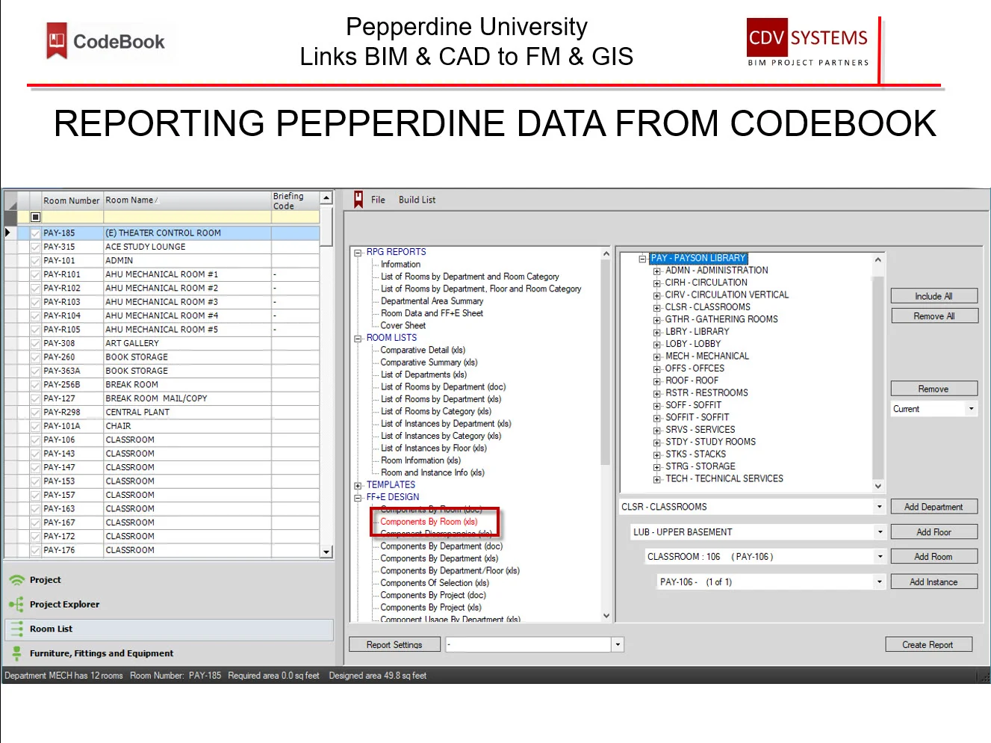This screenshot has height=743, width=991.
Task: Click the Include All button
Action: coord(933,296)
